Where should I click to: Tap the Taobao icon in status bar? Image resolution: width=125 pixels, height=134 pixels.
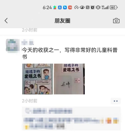click(x=70, y=7)
